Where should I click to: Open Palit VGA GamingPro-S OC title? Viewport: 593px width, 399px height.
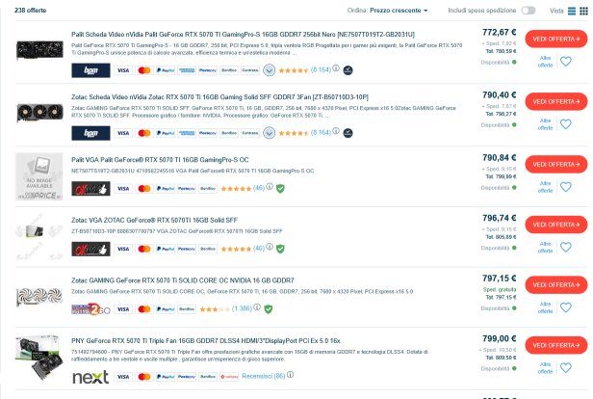pos(160,160)
